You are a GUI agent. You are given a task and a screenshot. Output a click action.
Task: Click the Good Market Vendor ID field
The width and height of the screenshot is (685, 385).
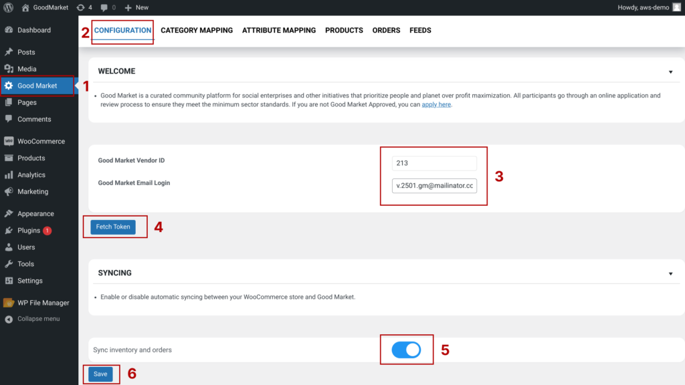point(434,163)
